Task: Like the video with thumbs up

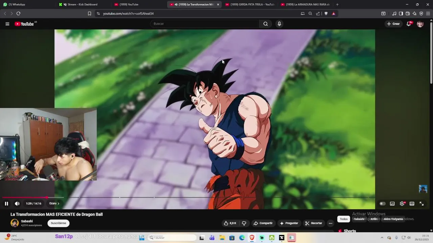Action: 230,223
